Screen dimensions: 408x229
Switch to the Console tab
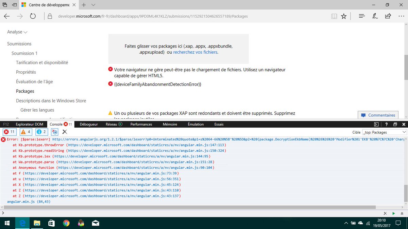pos(61,124)
